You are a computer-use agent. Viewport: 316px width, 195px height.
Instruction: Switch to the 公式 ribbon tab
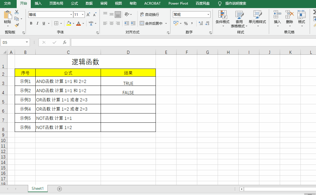74,3
